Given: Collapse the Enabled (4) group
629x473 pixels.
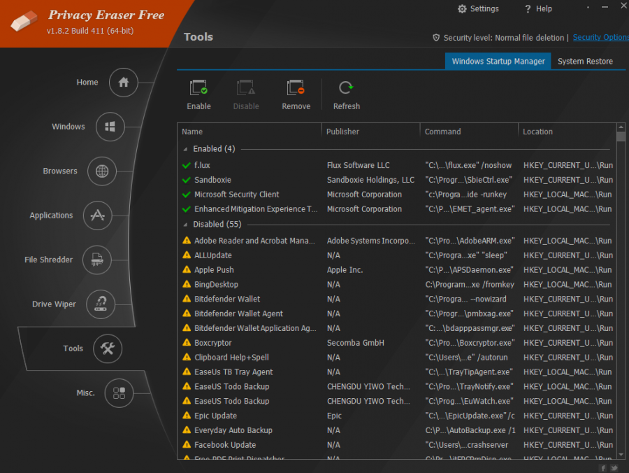Looking at the screenshot, I should [x=187, y=150].
